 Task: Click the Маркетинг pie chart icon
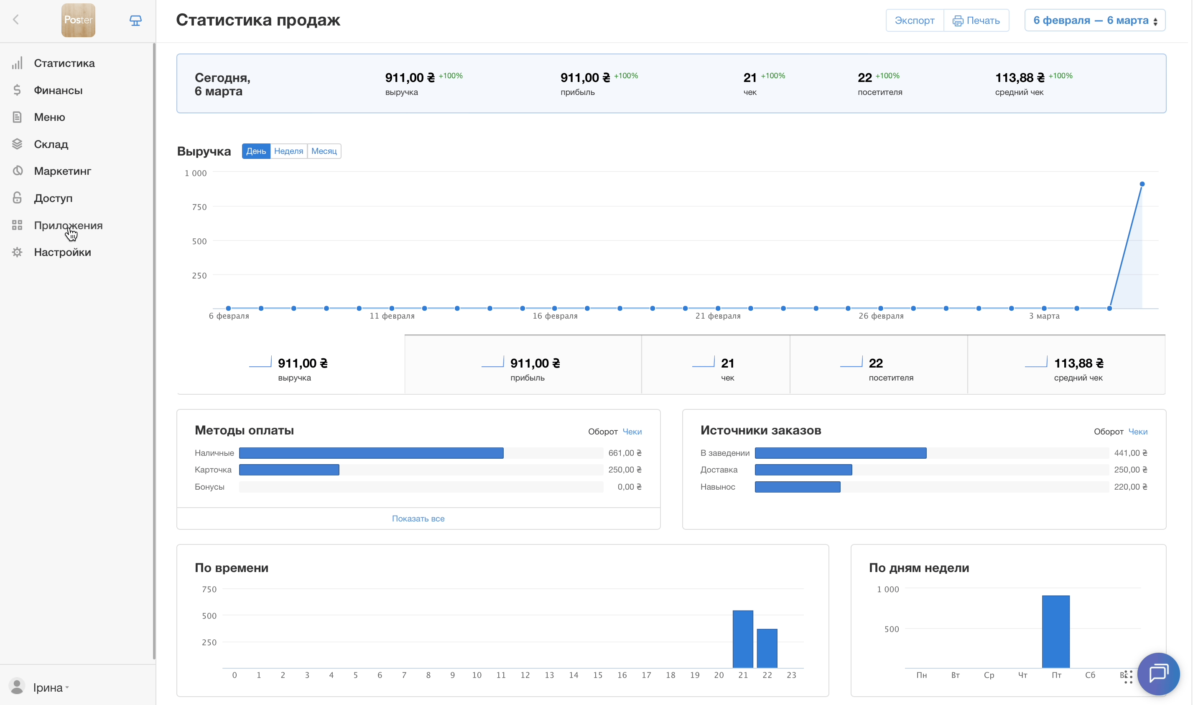(x=17, y=171)
